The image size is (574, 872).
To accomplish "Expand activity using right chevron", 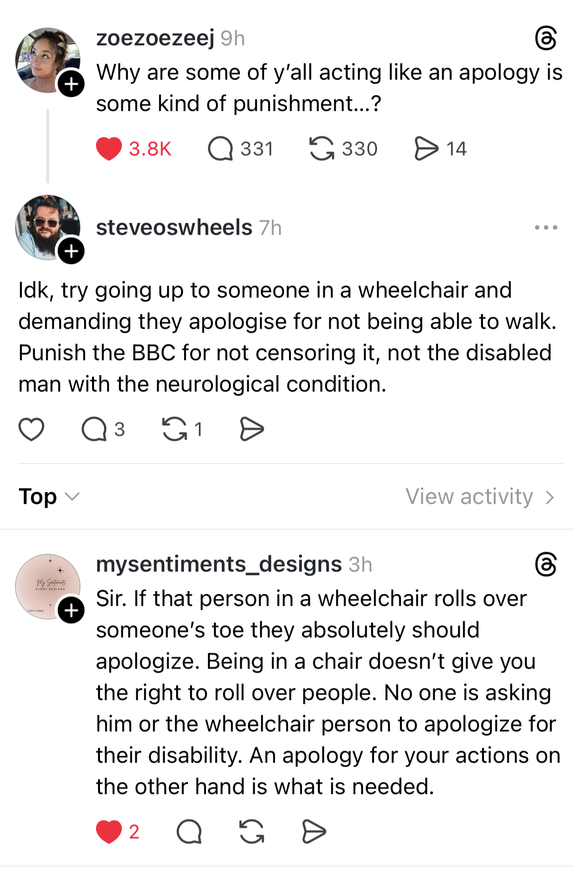I will click(x=550, y=497).
